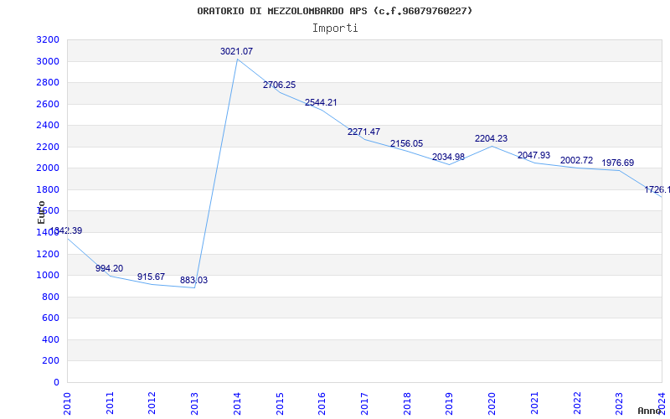Select data label 883.03
The width and height of the screenshot is (670, 419).
(x=193, y=281)
